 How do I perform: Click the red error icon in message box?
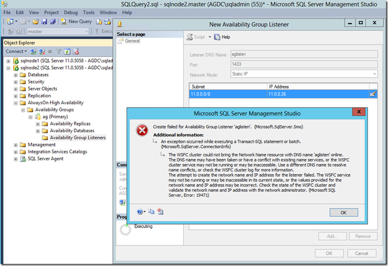tap(142, 130)
